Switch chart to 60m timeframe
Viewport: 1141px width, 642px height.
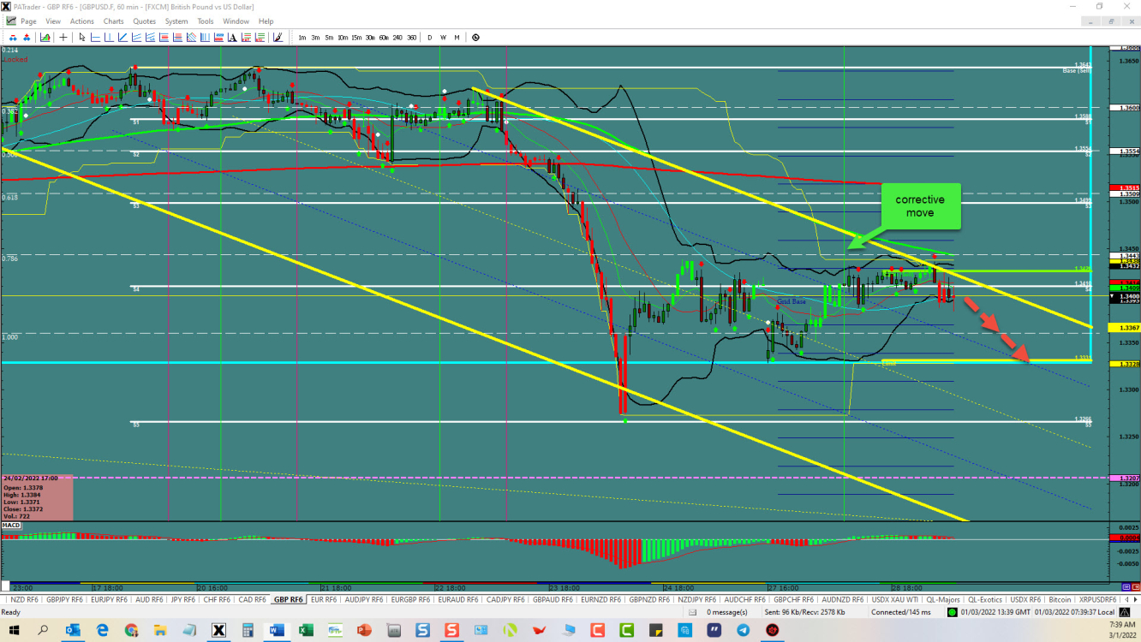384,38
